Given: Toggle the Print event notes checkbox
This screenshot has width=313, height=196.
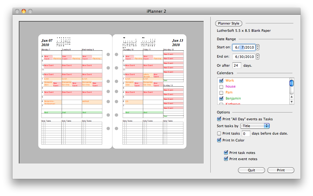Looking at the screenshot, I should click(x=226, y=159).
